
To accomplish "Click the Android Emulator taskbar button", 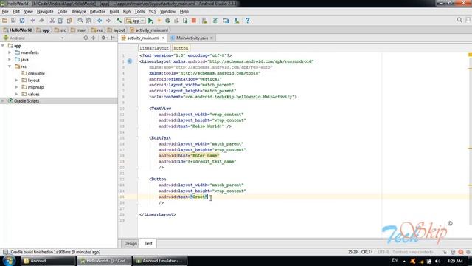I will tap(159, 261).
